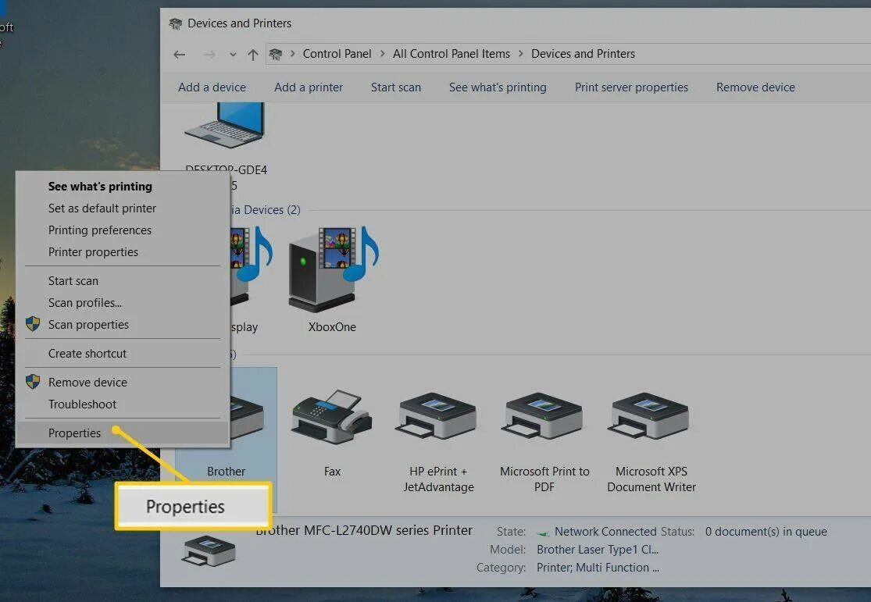The height and width of the screenshot is (602, 871).
Task: Select Microsoft Print to PDF printer
Action: tap(544, 416)
